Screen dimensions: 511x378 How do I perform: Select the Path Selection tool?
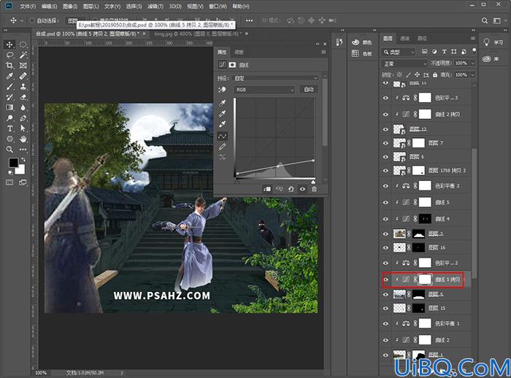[23, 128]
